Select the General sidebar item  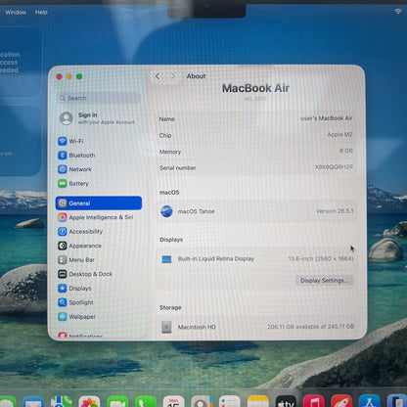99,203
